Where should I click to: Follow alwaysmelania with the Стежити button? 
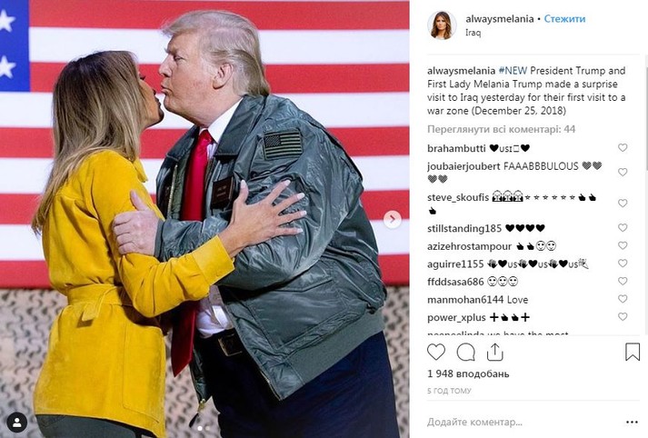click(564, 19)
